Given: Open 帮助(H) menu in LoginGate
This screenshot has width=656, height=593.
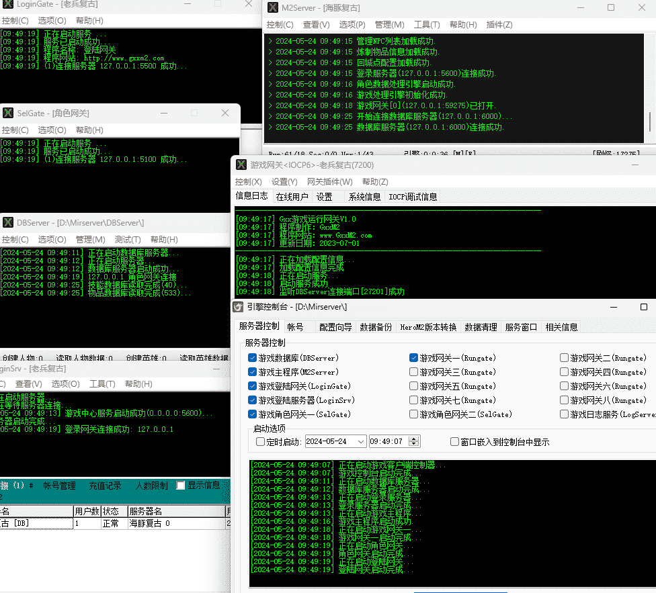Looking at the screenshot, I should pyautogui.click(x=89, y=21).
